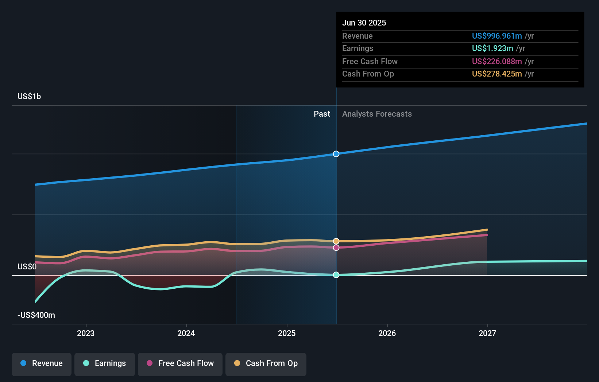Click the Earnings row label in tooltip
The width and height of the screenshot is (599, 382).
358,48
